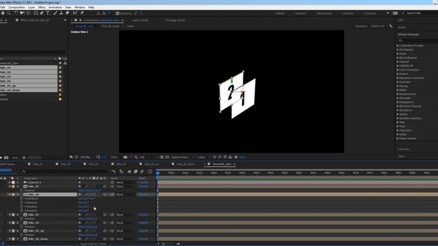
Task: Open the renderer options wrench icon
Action: click(391, 26)
